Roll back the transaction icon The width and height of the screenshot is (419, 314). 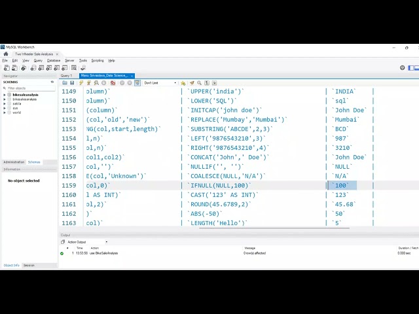coord(130,83)
